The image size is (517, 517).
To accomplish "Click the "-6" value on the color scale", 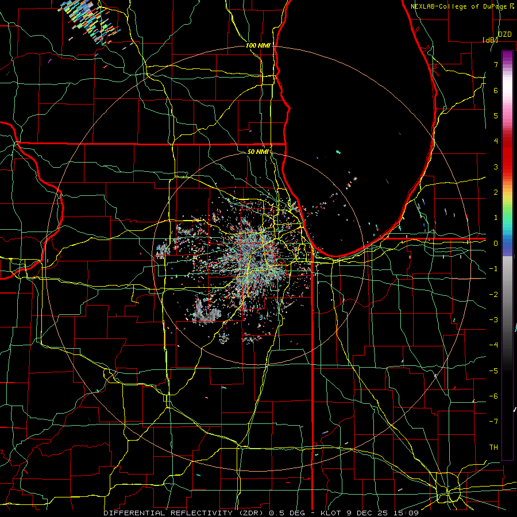I will point(493,396).
